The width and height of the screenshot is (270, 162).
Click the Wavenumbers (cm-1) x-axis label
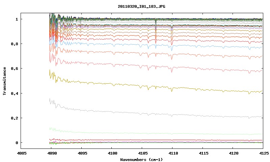tap(141, 160)
